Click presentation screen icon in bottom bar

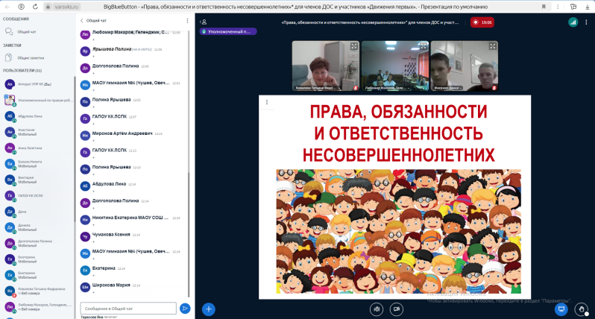coord(561,308)
